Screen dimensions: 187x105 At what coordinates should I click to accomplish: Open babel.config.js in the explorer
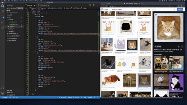(13, 34)
